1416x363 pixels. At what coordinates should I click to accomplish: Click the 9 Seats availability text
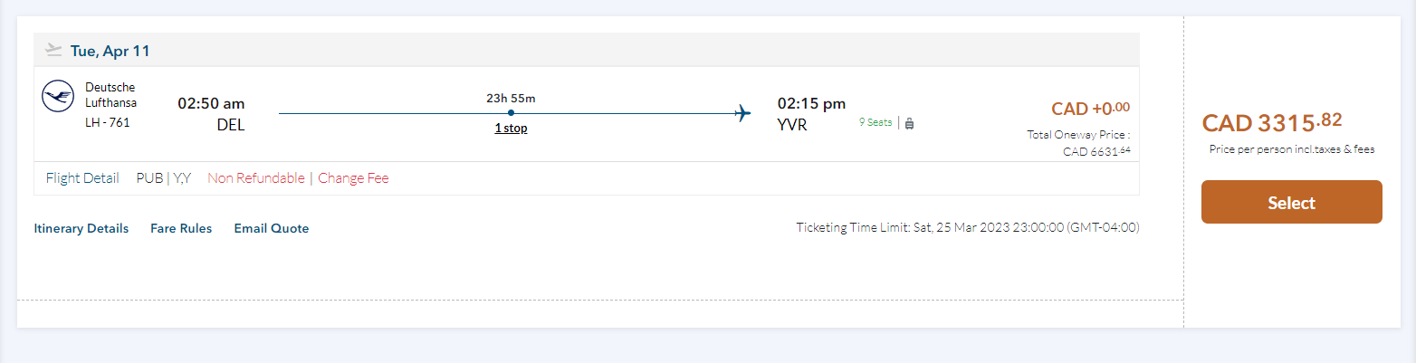pos(875,123)
